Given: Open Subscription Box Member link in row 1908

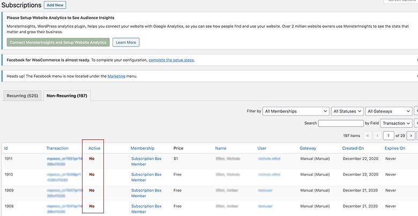Looking at the screenshot, I should [x=146, y=209].
